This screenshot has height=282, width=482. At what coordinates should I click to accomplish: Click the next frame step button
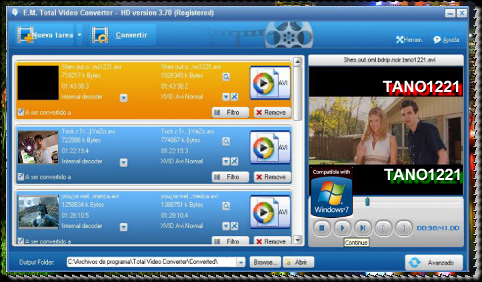pos(363,227)
